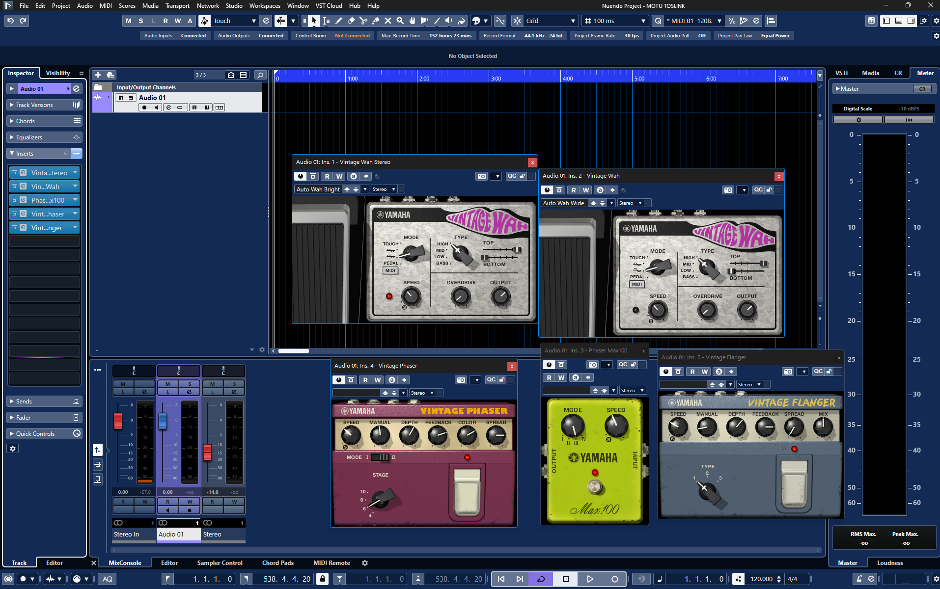
Task: Select the Erase tool in toolbar
Action: (351, 21)
